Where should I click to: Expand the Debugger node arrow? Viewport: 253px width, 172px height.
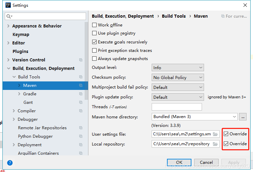14,119
